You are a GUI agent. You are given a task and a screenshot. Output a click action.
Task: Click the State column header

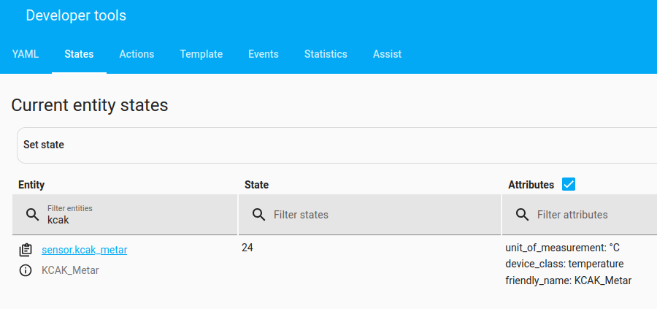pos(256,185)
